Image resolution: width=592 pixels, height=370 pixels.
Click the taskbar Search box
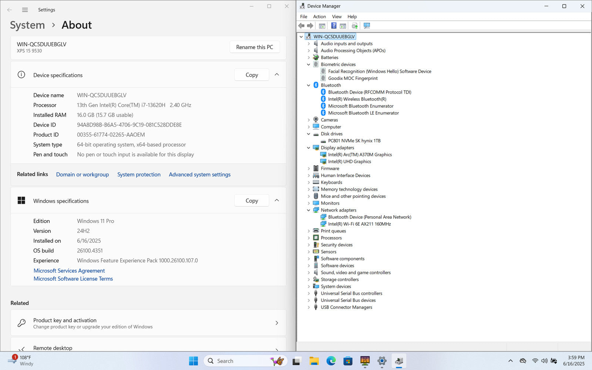point(237,361)
